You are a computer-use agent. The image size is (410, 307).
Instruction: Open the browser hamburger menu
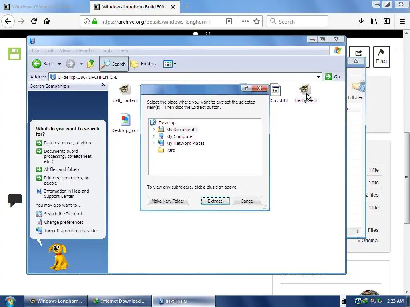(x=402, y=22)
